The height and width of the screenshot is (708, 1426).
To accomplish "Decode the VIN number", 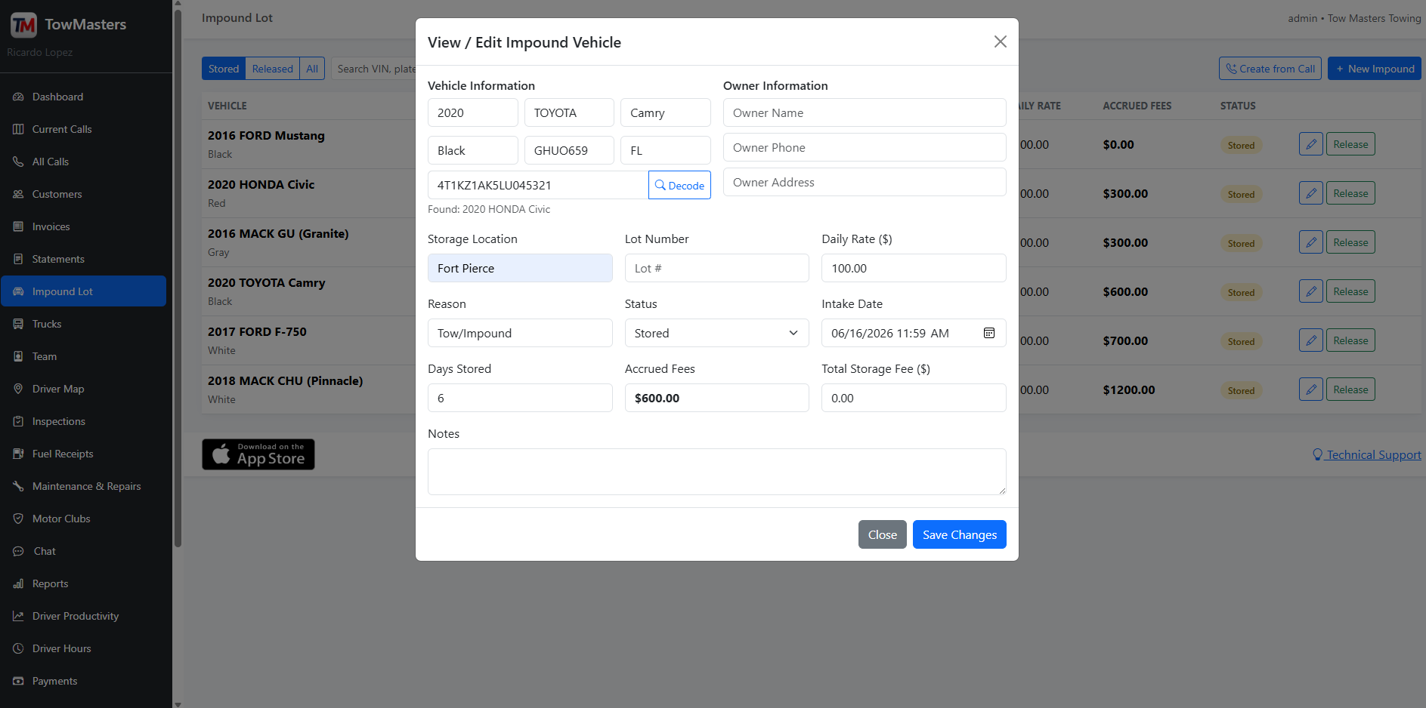I will 679,185.
